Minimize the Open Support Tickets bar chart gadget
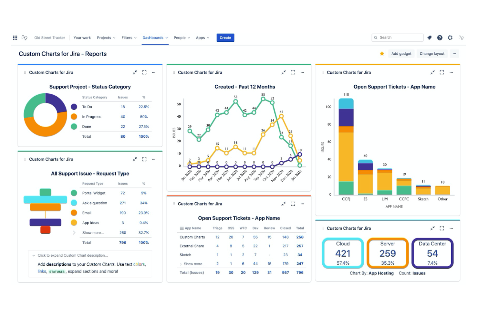This screenshot has width=478, height=319. point(432,72)
